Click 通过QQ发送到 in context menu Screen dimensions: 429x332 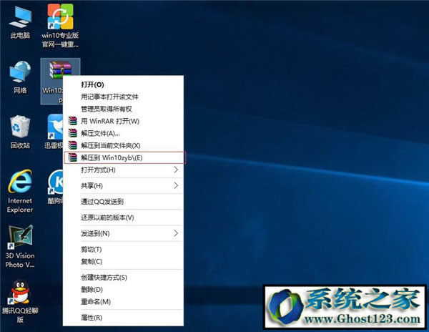point(102,202)
